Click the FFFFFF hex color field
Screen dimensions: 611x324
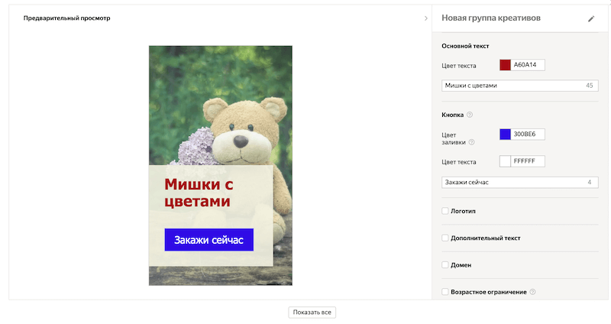(x=529, y=161)
